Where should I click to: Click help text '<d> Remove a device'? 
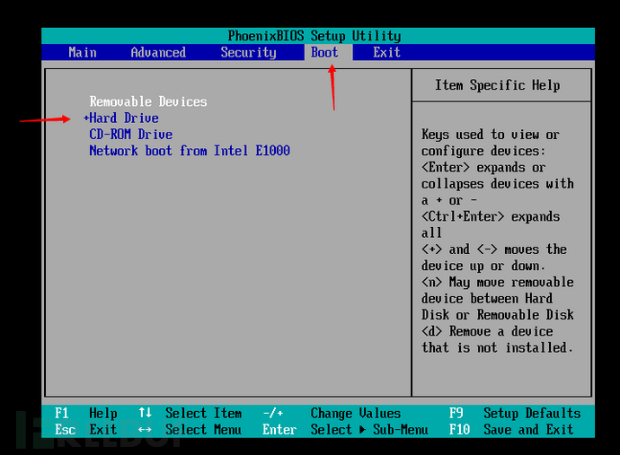tap(487, 331)
